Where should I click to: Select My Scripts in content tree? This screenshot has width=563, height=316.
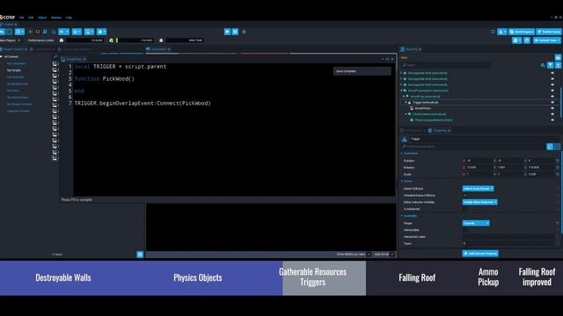14,70
